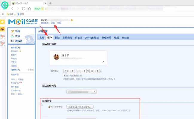Go to 邮箱首页 link
Screen dimensions: 194x119
tap(45, 23)
